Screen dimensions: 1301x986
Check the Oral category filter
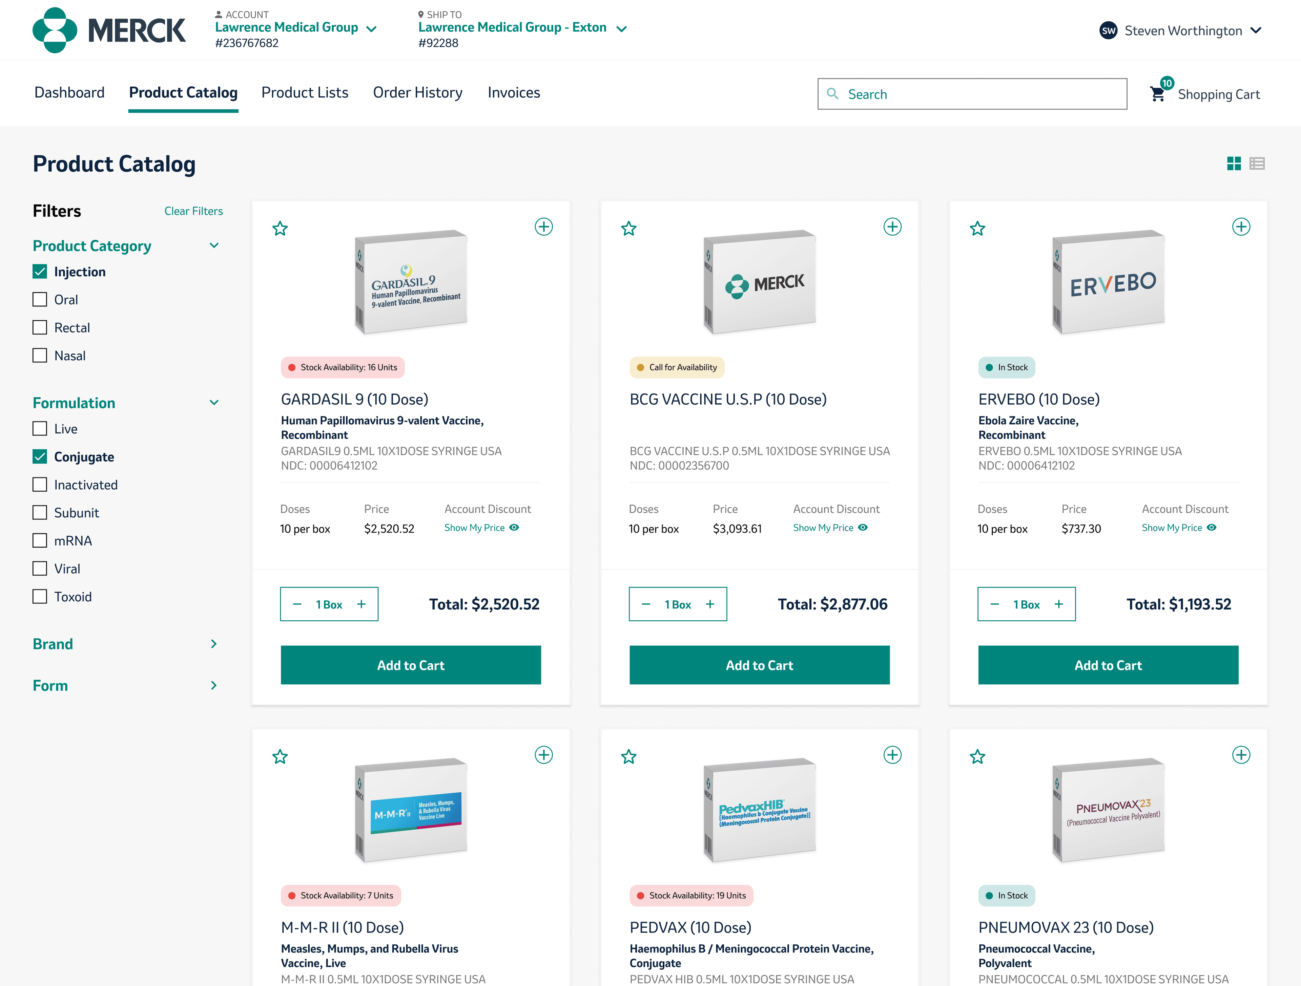[x=39, y=300]
